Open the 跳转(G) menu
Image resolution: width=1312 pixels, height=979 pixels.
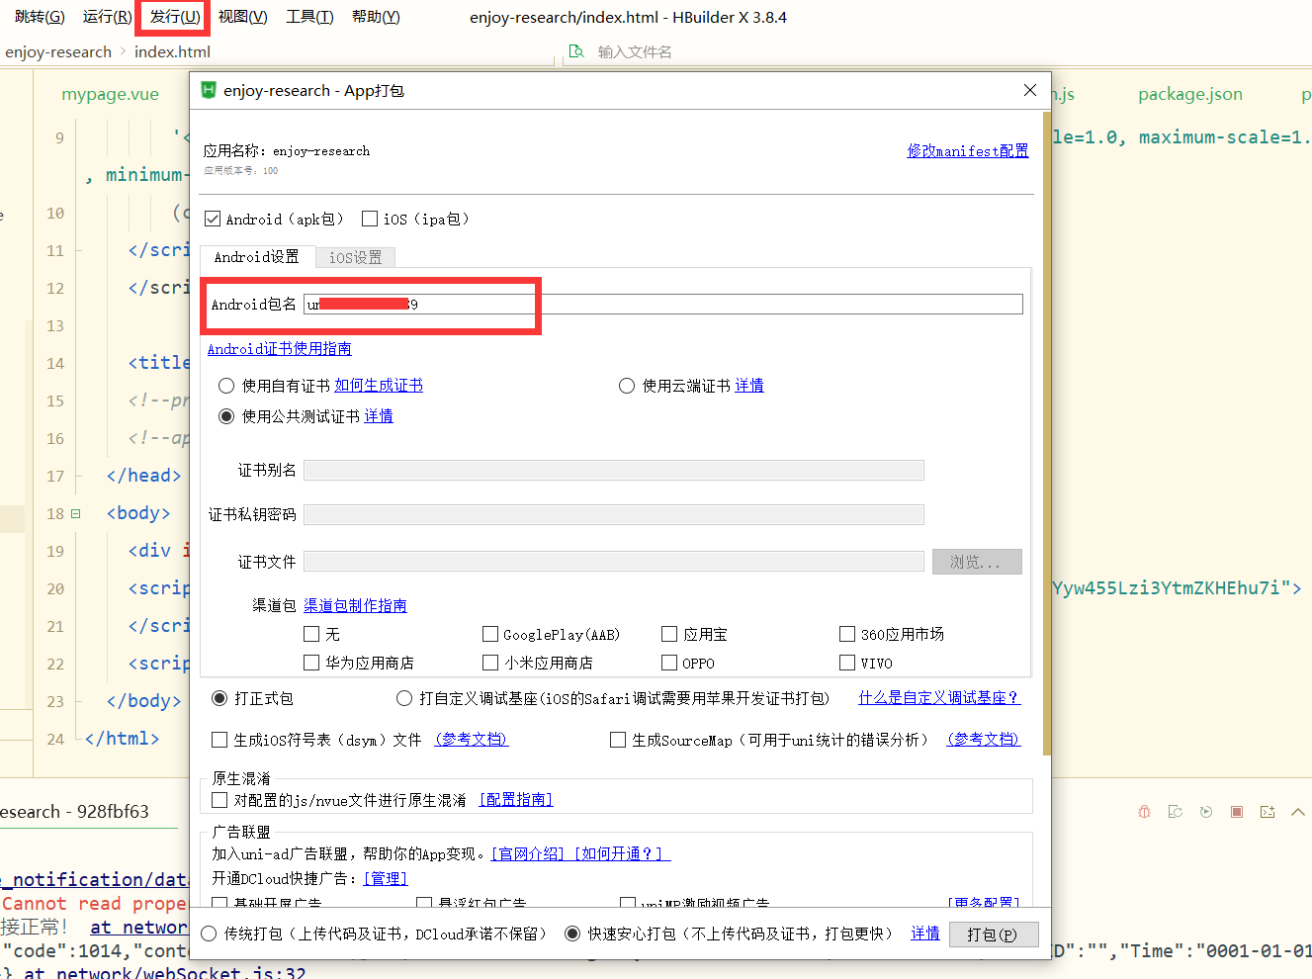click(40, 17)
